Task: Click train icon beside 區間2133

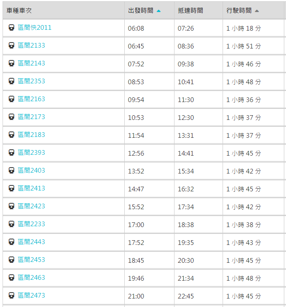Action: 11,45
